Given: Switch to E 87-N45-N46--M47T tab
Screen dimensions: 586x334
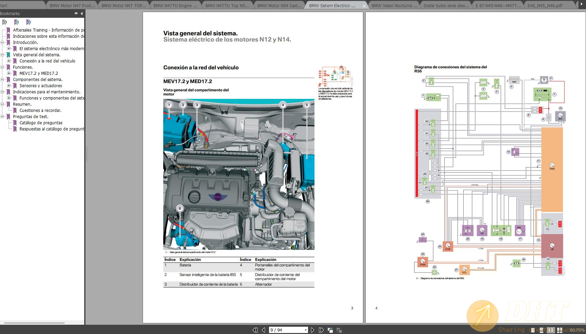Looking at the screenshot, I should (498, 5).
